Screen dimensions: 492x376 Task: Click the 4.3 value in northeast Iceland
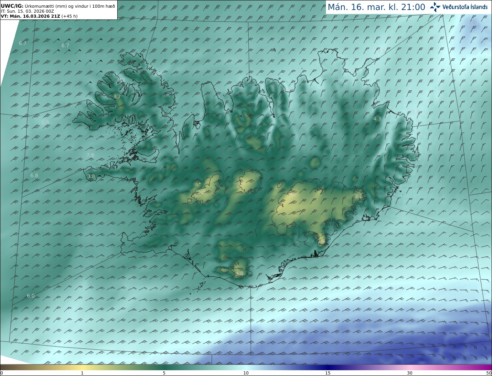[x=377, y=118]
